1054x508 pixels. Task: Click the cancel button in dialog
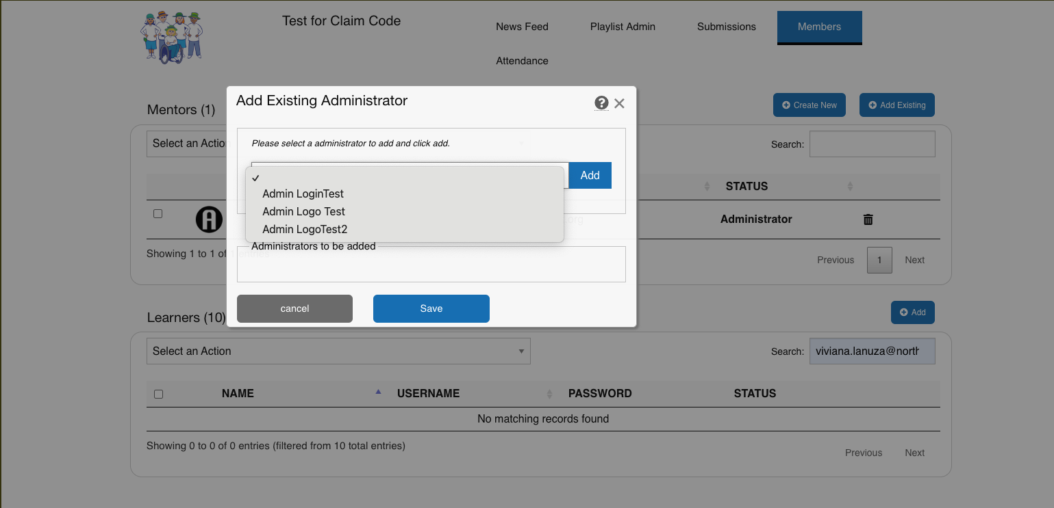click(294, 308)
